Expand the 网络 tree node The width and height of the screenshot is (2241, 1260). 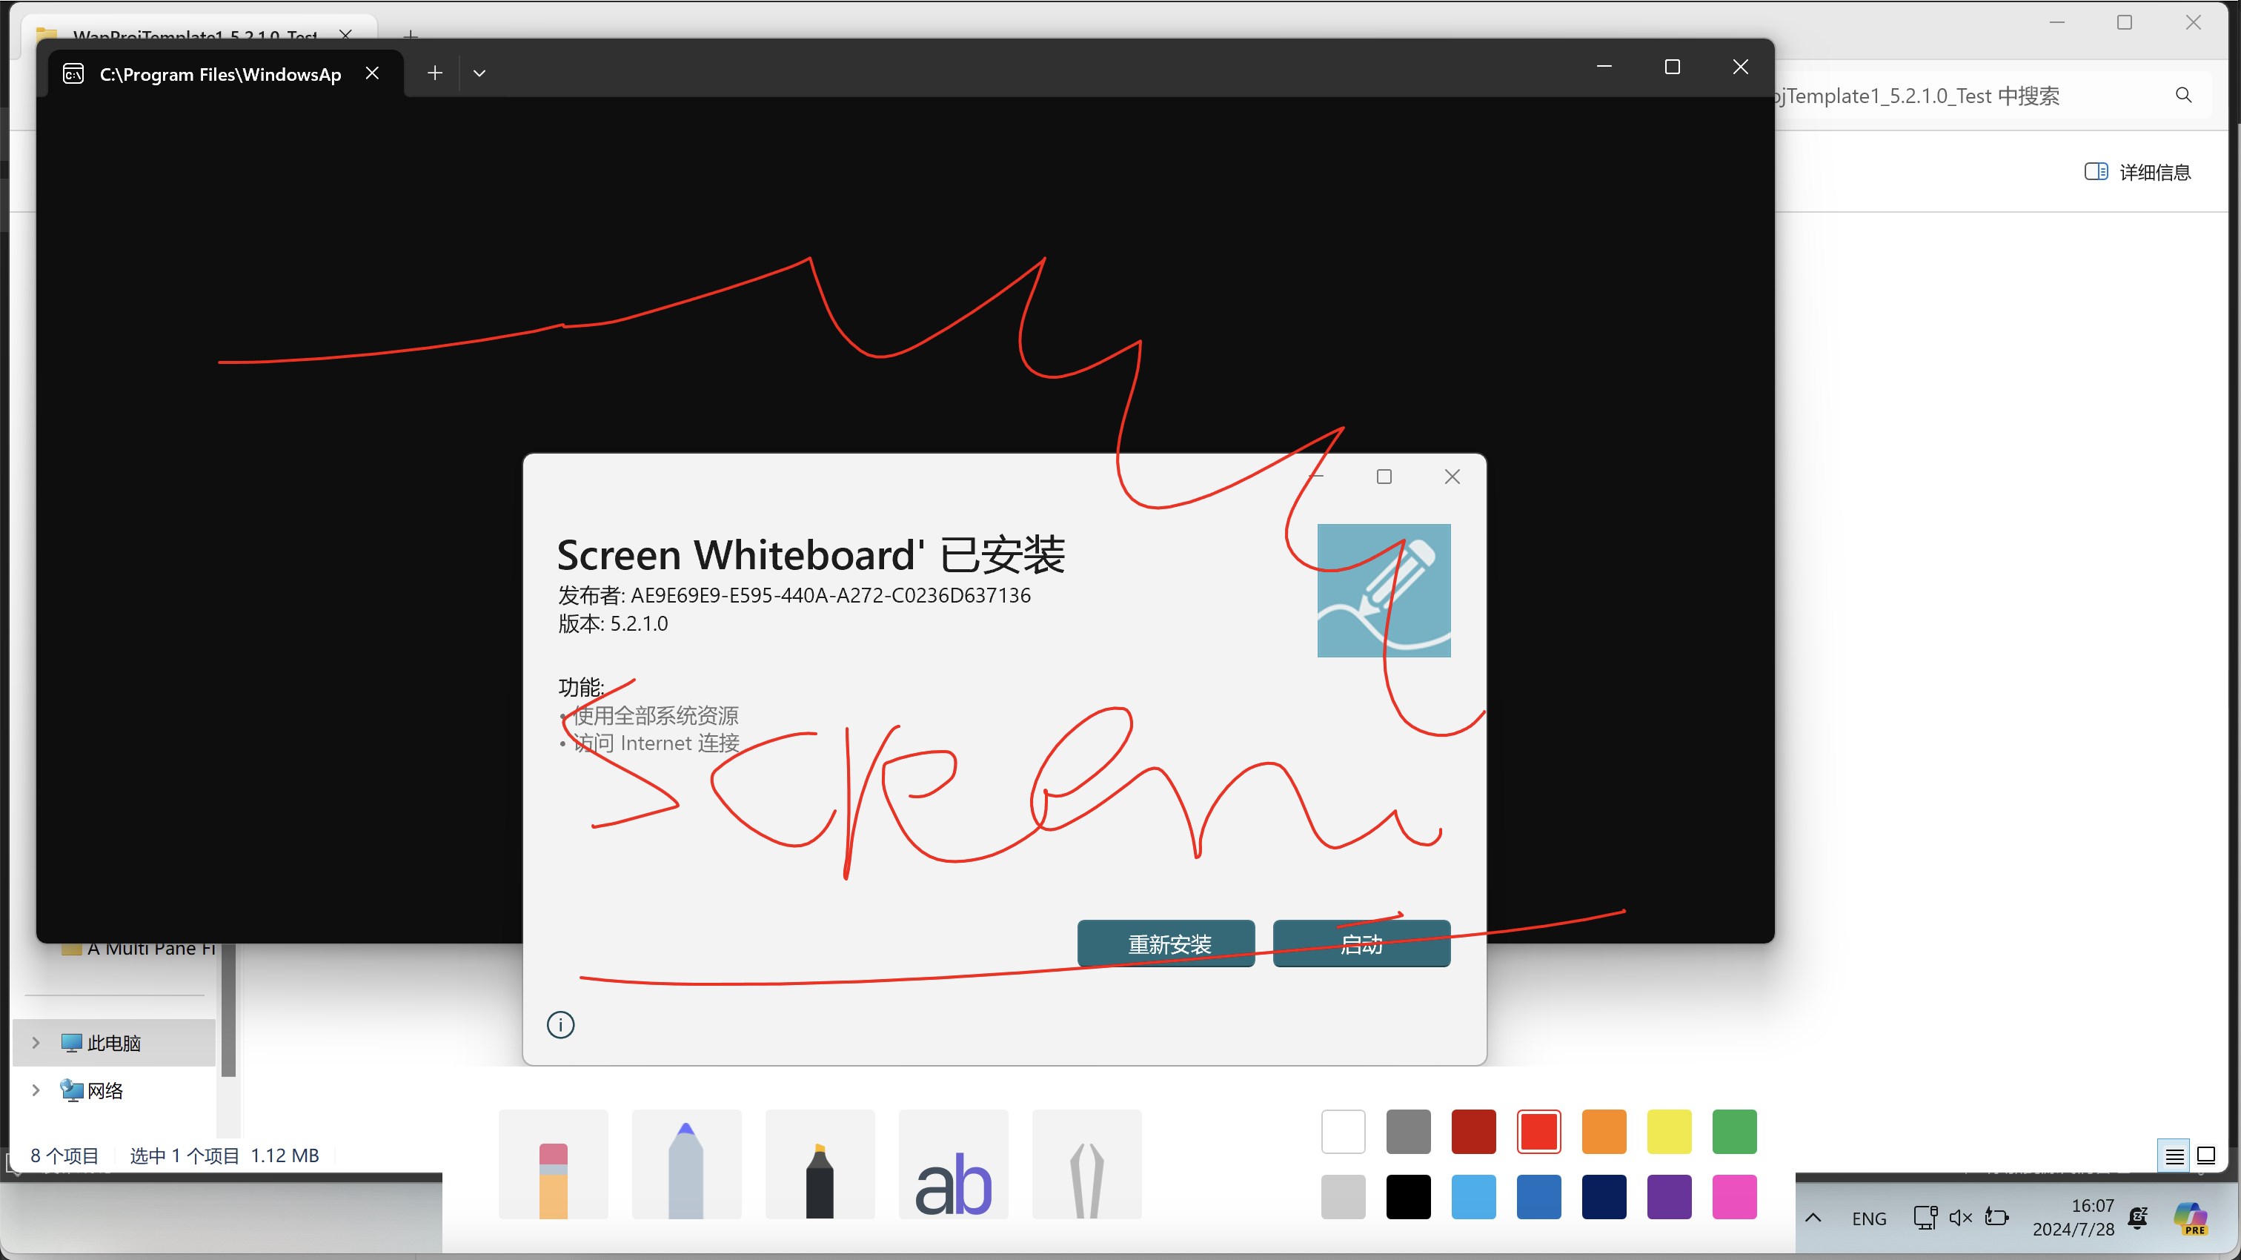pyautogui.click(x=36, y=1090)
